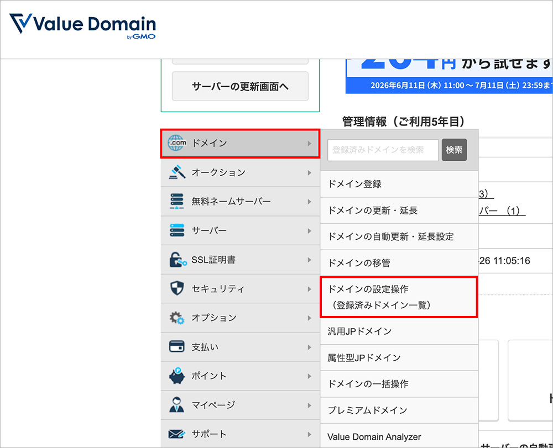Image resolution: width=553 pixels, height=448 pixels.
Task: Expand the オークション submenu arrow
Action: (309, 172)
